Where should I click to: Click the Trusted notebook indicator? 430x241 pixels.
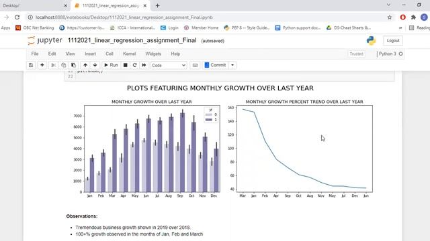coord(356,54)
